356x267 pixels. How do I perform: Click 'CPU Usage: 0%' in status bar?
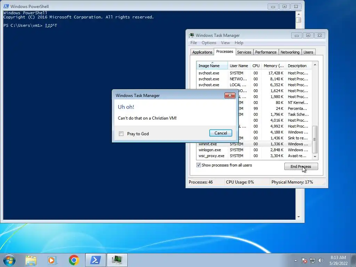240,182
